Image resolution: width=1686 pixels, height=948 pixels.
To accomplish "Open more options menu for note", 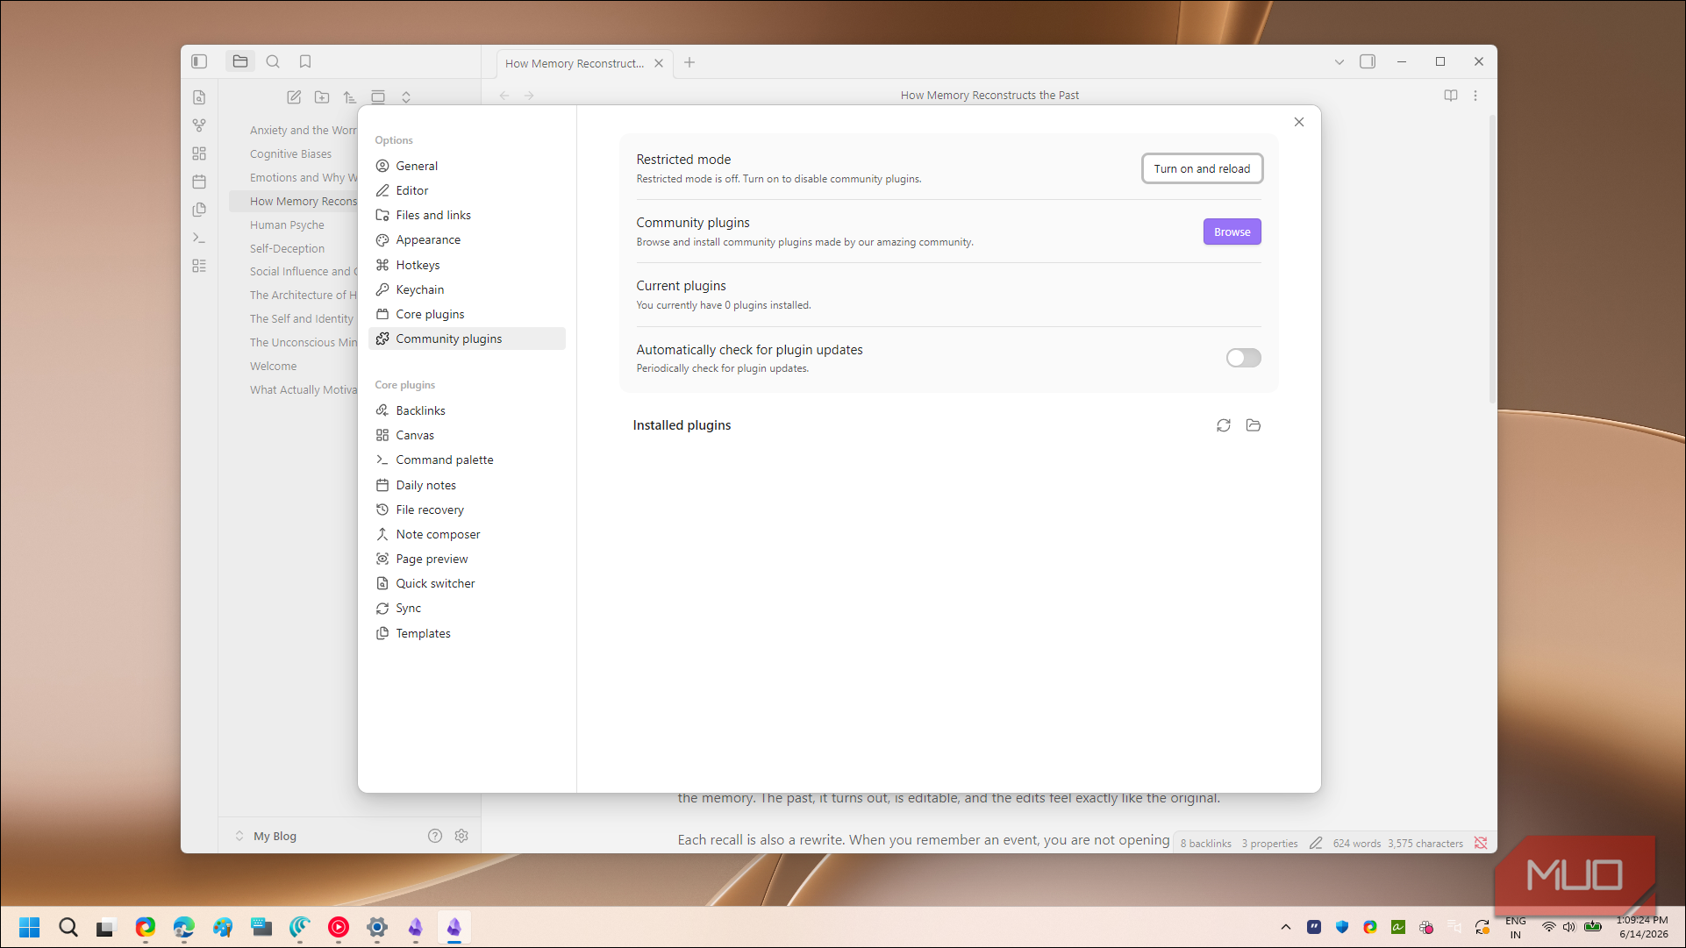I will (x=1475, y=96).
